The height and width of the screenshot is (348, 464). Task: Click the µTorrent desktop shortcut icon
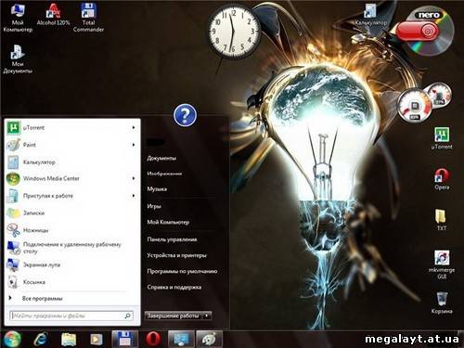(x=442, y=138)
